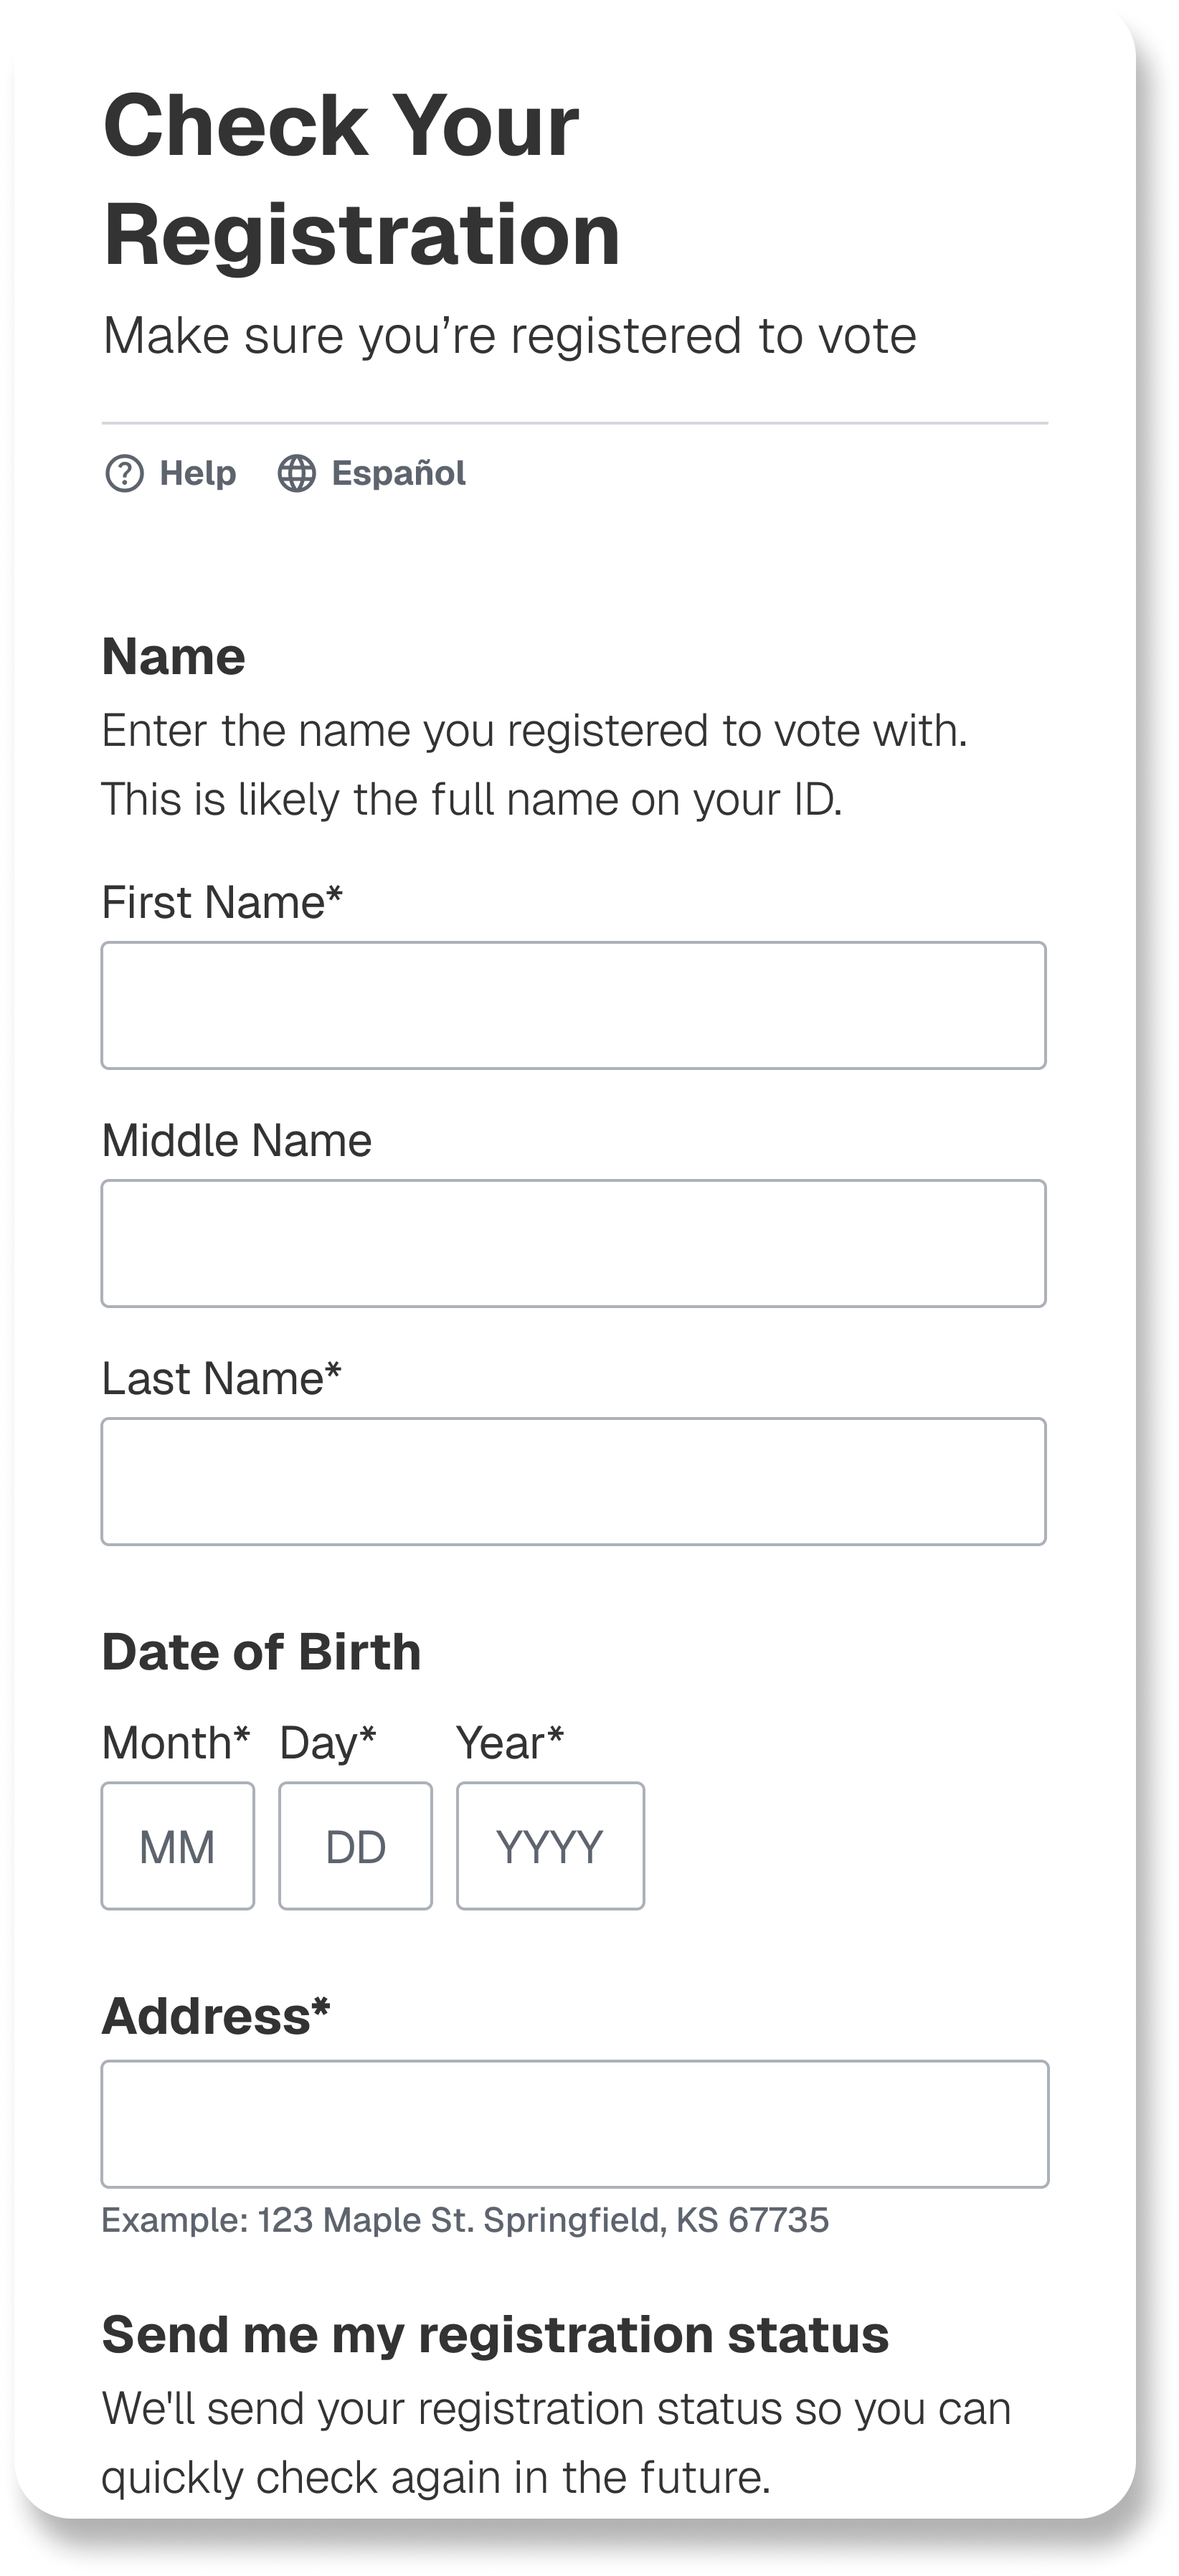
Task: Click into the Middle Name field
Action: [573, 1243]
